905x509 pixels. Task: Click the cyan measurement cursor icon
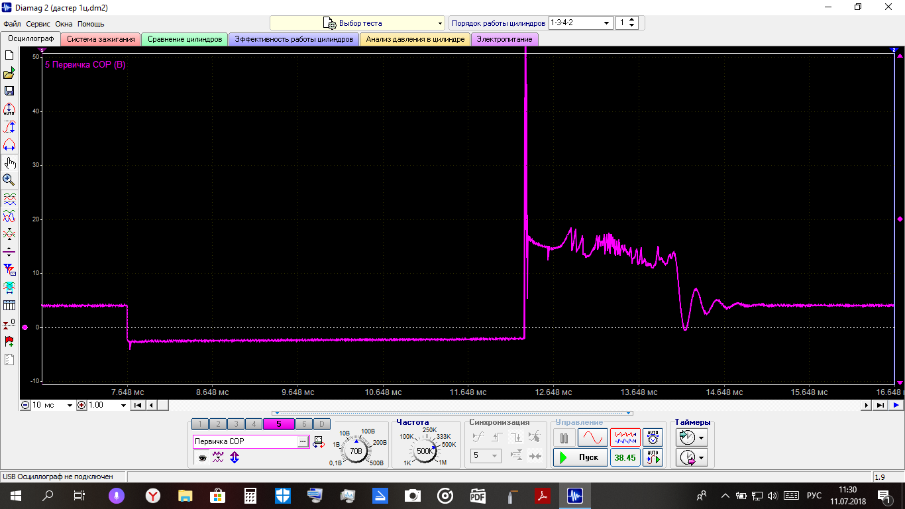click(x=9, y=288)
